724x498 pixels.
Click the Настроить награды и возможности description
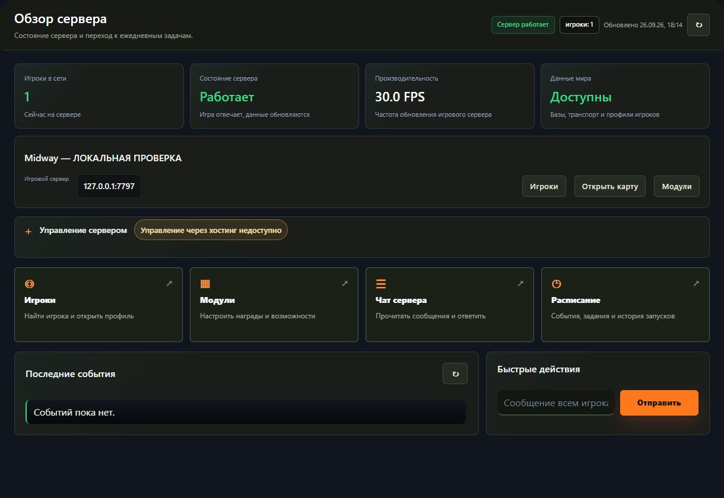(258, 316)
